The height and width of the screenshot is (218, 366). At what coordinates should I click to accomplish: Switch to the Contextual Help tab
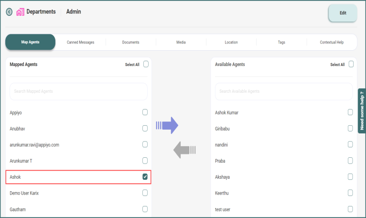click(x=332, y=42)
